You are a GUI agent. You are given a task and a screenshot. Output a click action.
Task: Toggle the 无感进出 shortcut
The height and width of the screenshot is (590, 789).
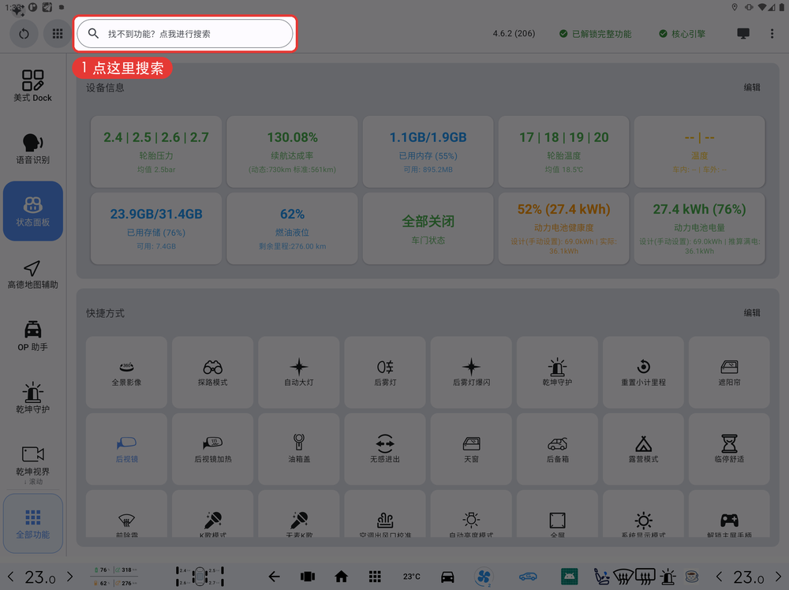pos(385,449)
